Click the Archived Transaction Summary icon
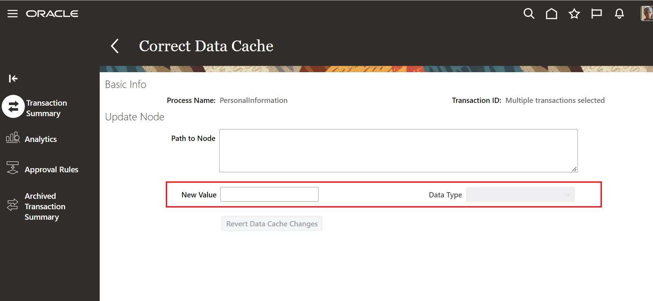Screen dimensions: 653x301 pos(13,205)
